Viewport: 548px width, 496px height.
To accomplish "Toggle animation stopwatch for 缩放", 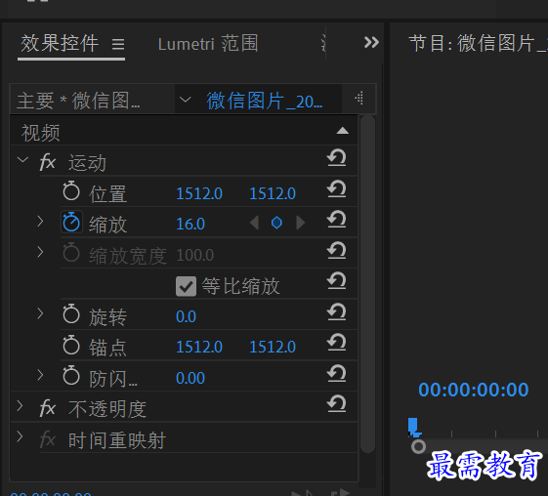I will coord(71,222).
